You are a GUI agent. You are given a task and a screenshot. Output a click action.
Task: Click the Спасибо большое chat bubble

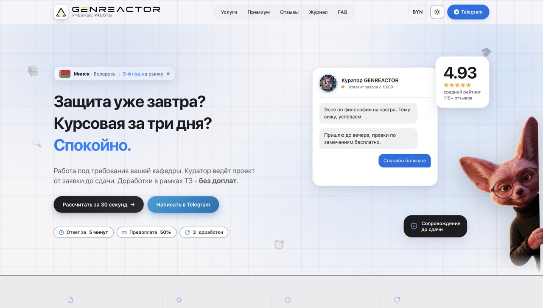click(x=405, y=161)
